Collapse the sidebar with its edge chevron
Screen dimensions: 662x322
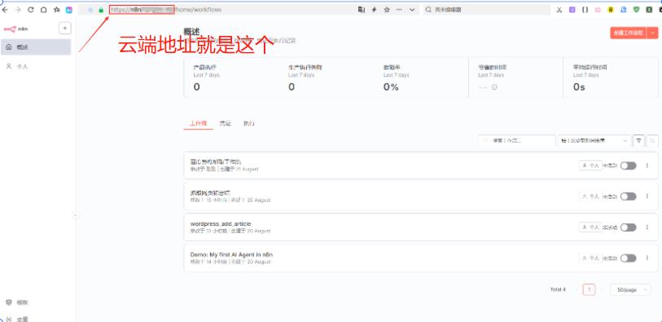point(75,215)
